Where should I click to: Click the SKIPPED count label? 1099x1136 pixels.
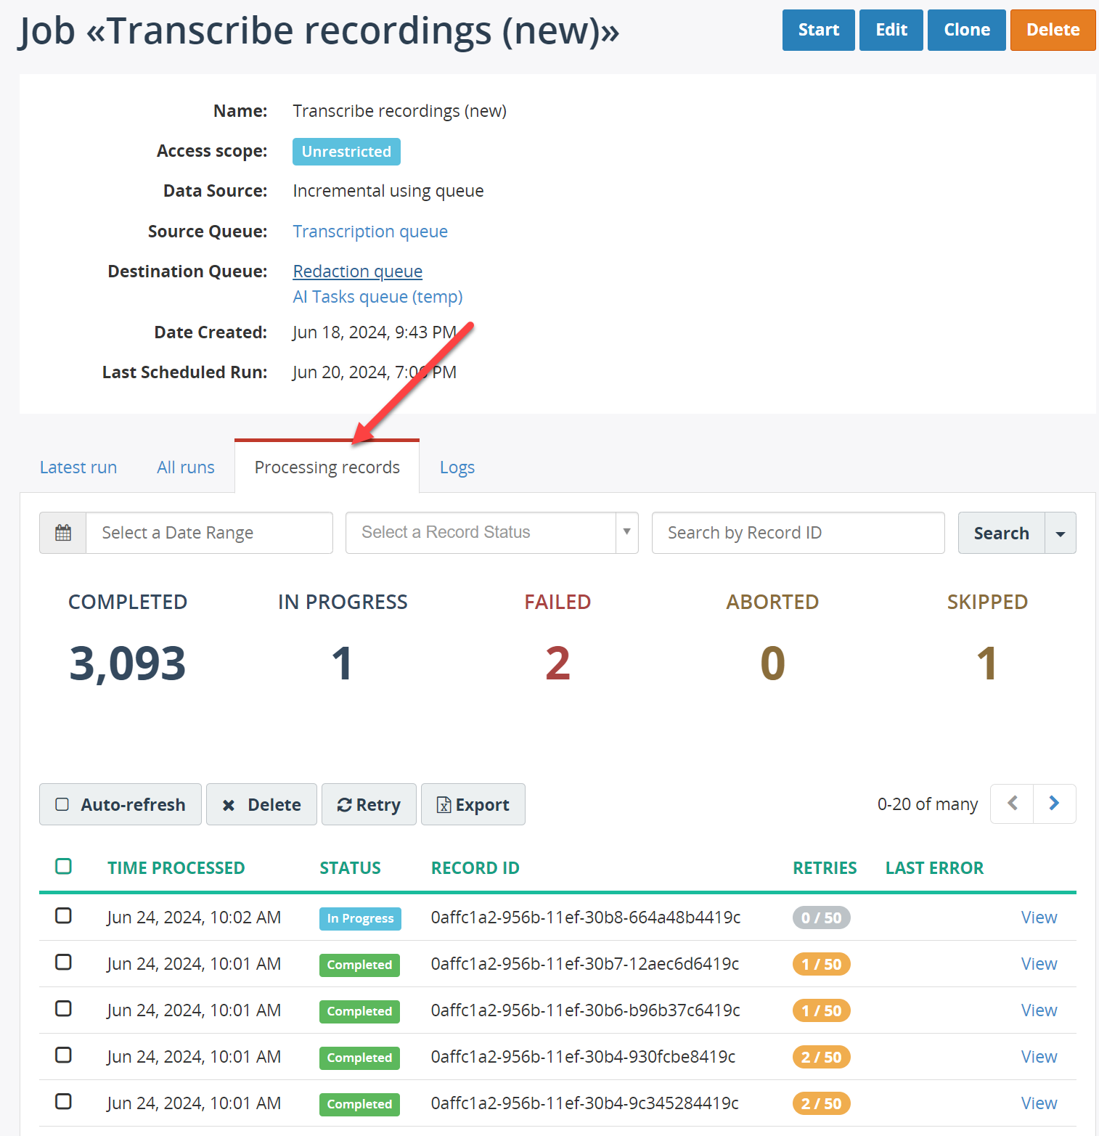[x=987, y=602]
